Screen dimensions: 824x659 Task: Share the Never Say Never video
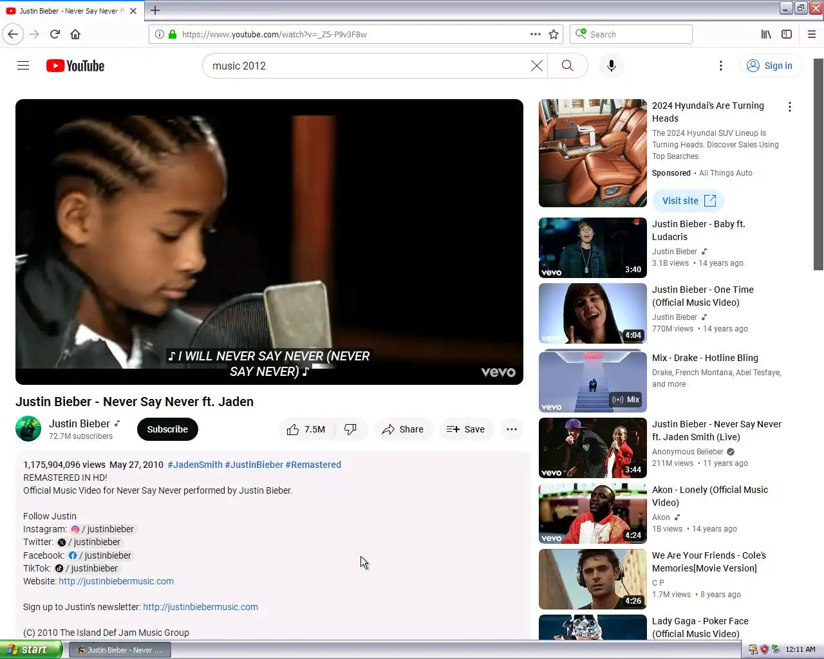[403, 429]
